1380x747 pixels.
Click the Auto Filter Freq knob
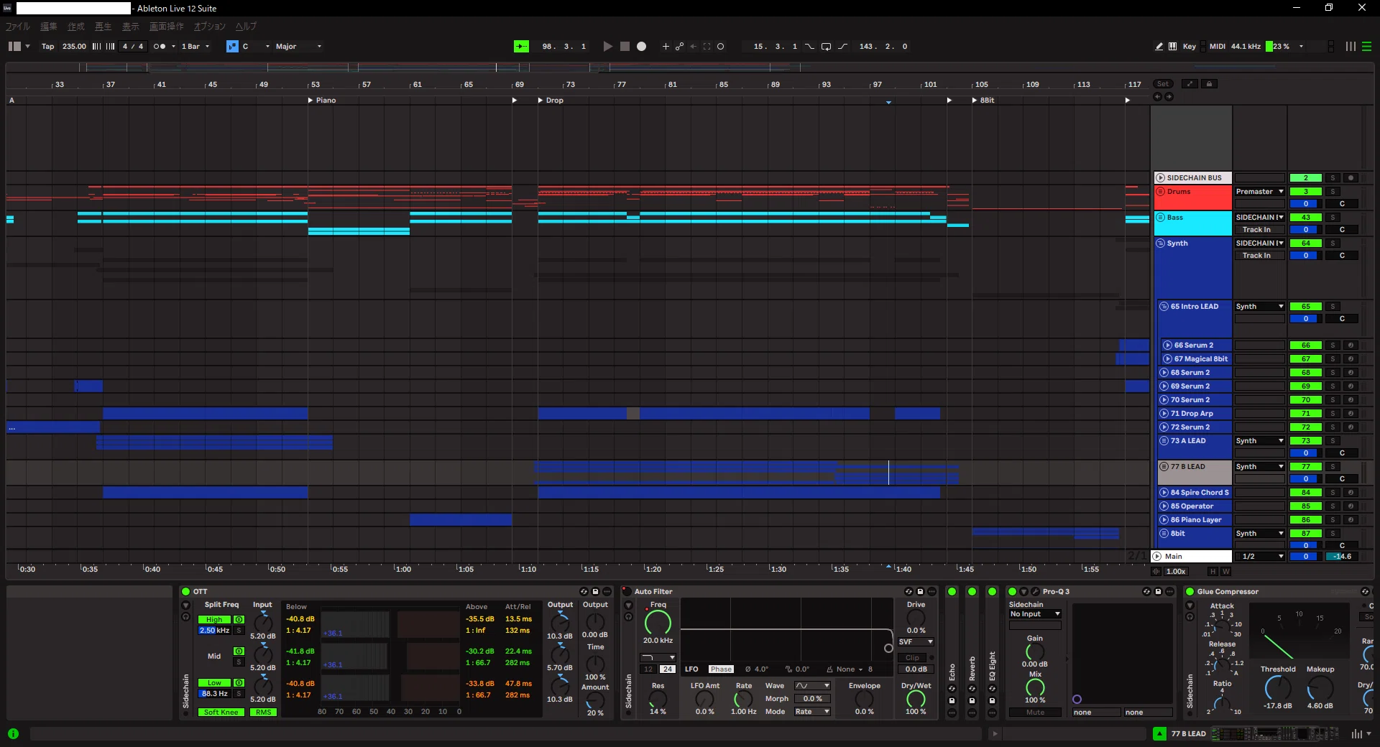(x=658, y=623)
